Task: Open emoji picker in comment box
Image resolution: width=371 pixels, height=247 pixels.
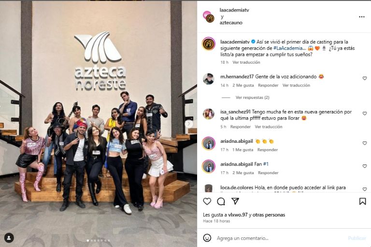Action: click(x=207, y=238)
